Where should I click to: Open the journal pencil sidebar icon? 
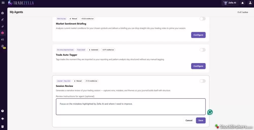point(3,20)
